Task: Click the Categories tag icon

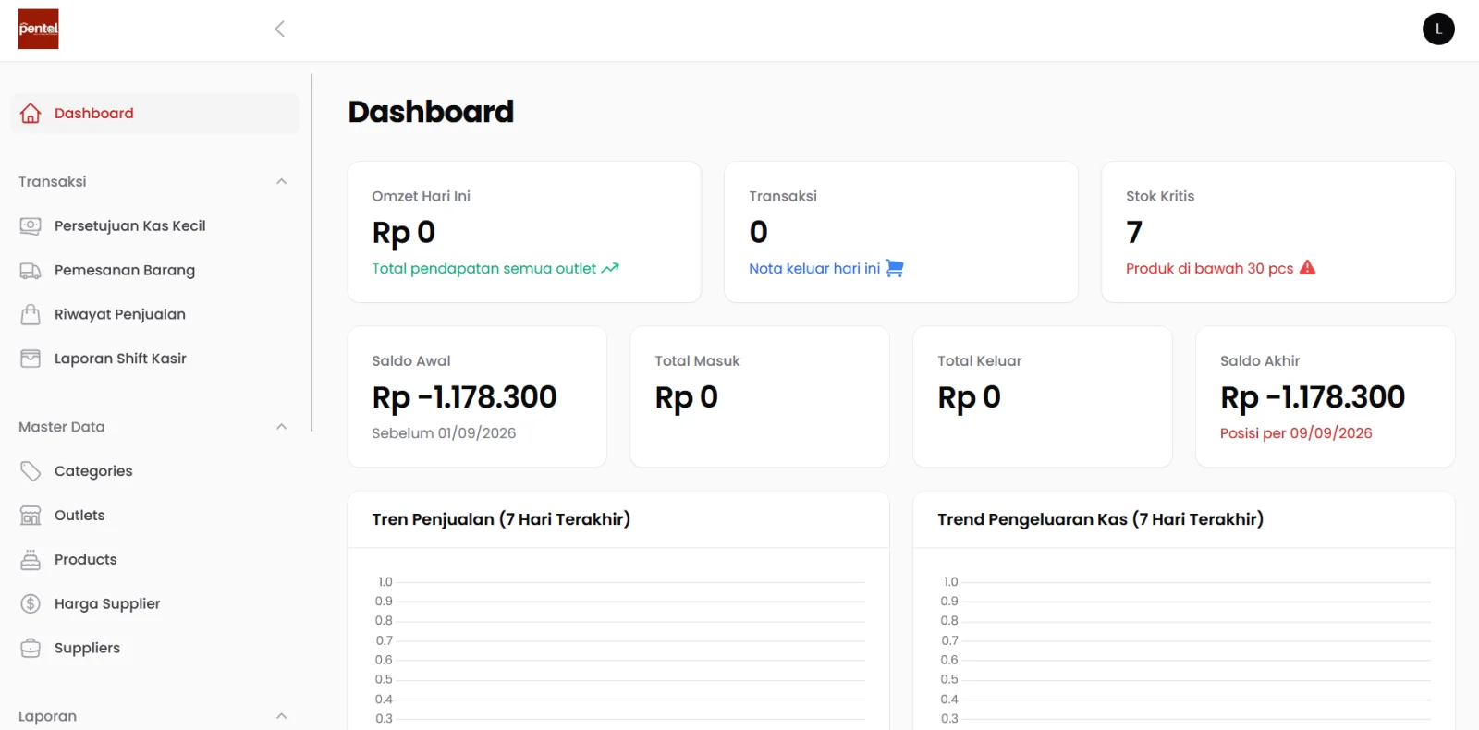Action: 31,471
